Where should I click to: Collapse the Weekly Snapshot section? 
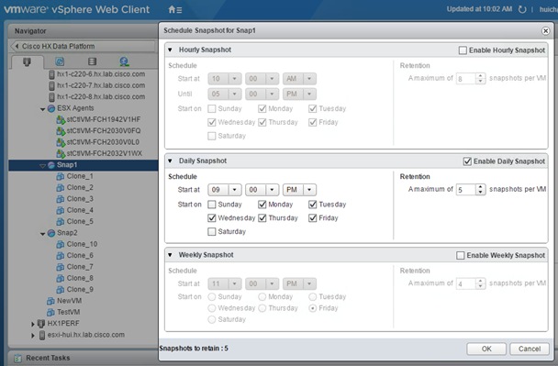(170, 255)
